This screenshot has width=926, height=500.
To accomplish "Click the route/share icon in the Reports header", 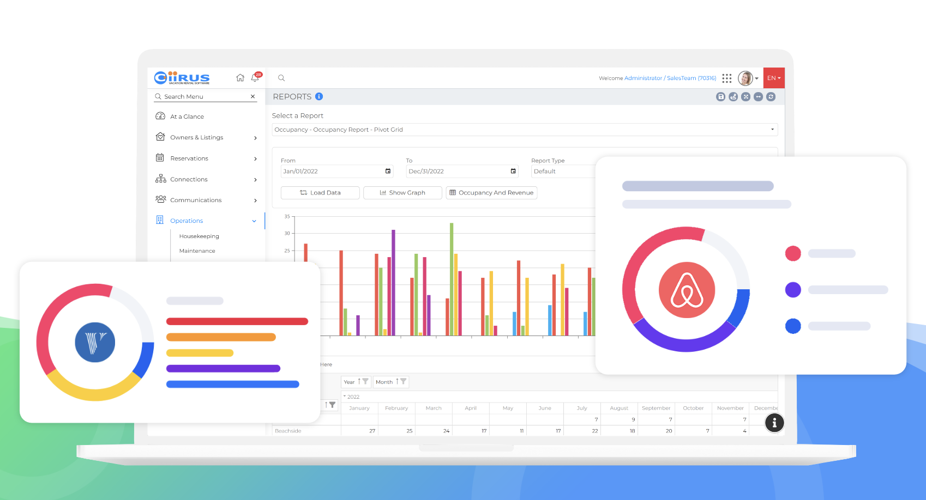I will click(733, 96).
